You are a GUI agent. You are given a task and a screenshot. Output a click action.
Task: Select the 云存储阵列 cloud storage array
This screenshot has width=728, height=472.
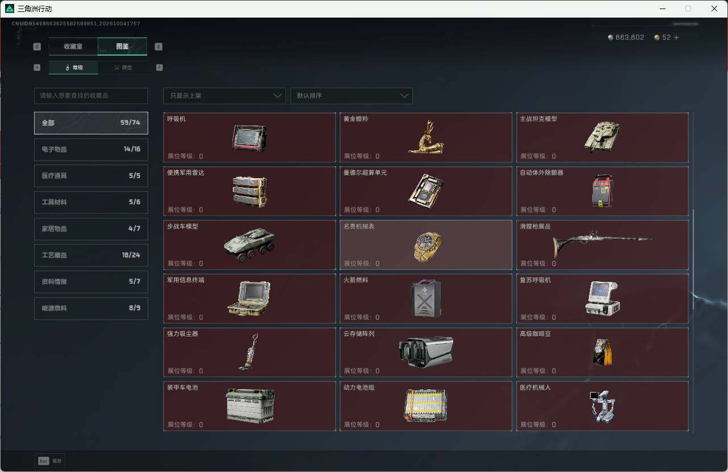point(426,352)
